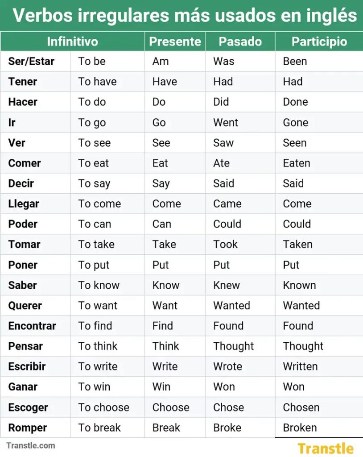Click the Encontrar row label

pyautogui.click(x=32, y=326)
